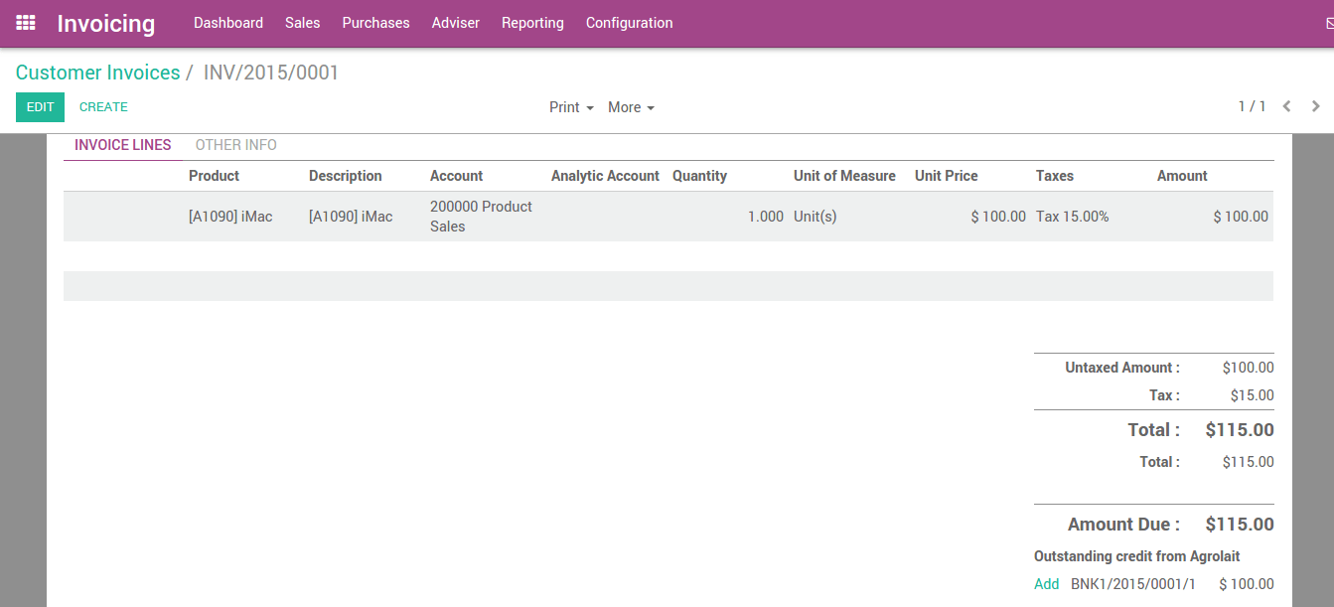Add the outstanding credit from Agrolait
The height and width of the screenshot is (607, 1334).
(1046, 584)
